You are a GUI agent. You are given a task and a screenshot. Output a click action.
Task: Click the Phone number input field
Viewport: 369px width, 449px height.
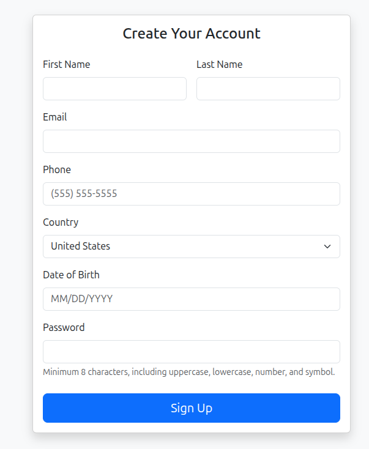coord(191,194)
